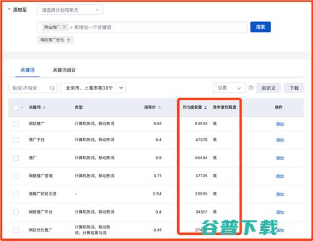Check the box for row 推广
313x241 pixels.
16,158
